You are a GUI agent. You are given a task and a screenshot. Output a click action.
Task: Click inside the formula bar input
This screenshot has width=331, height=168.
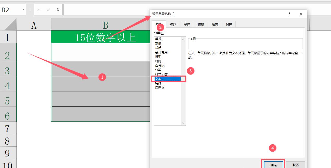[x=107, y=10]
